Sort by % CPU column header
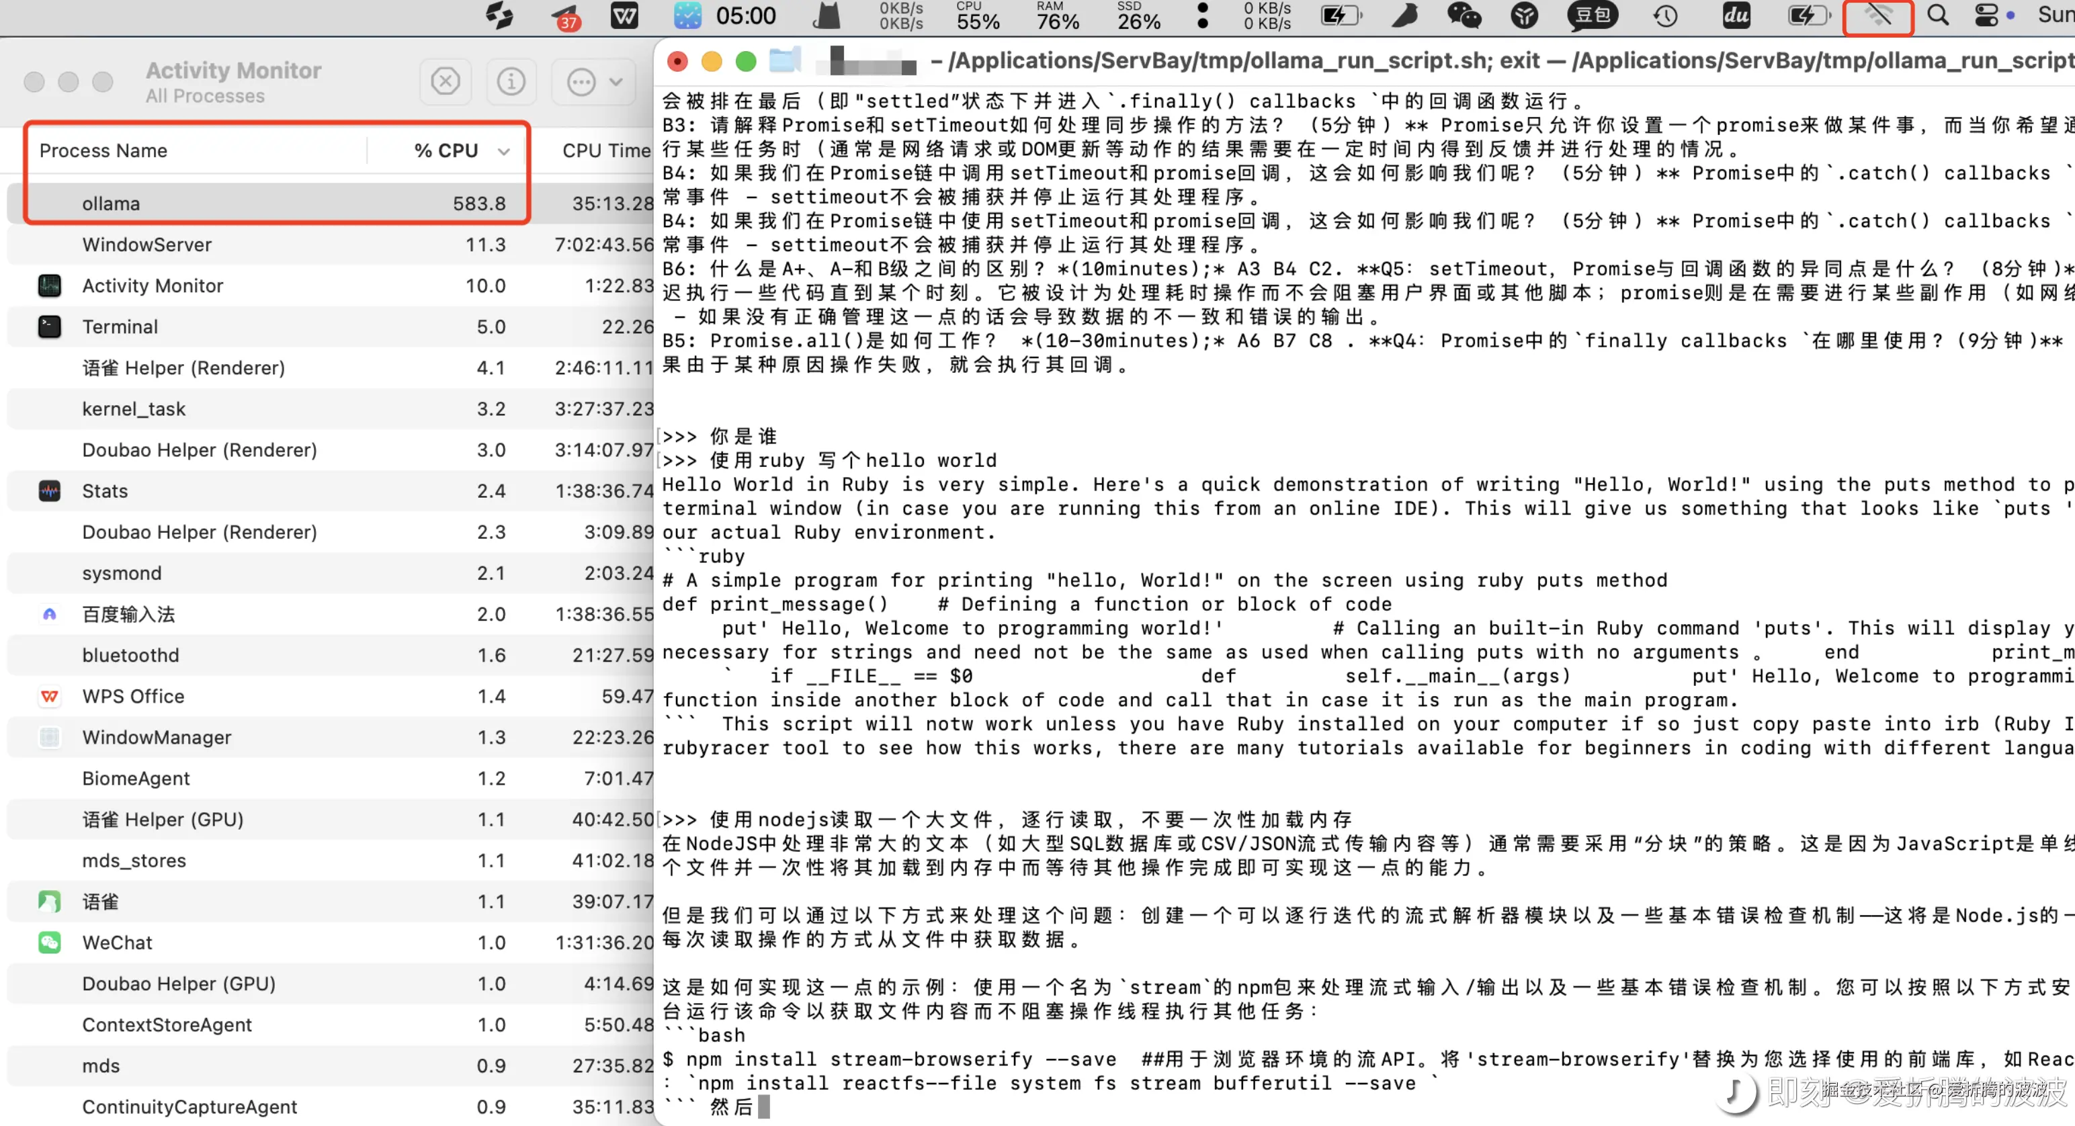Screen dimensions: 2075x1126 click(x=446, y=150)
